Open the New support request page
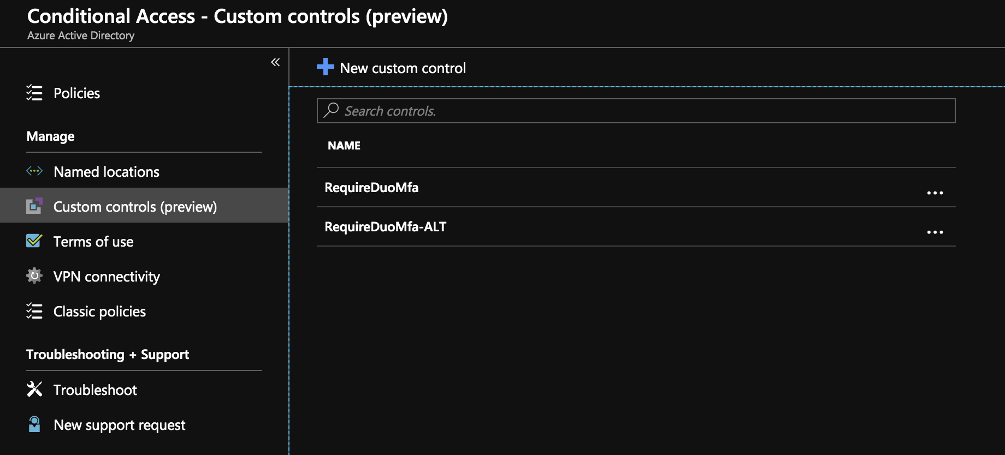 tap(119, 424)
